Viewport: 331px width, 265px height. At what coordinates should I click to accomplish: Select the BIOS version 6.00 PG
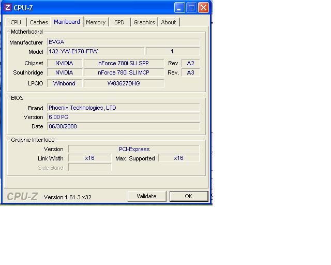coord(123,117)
